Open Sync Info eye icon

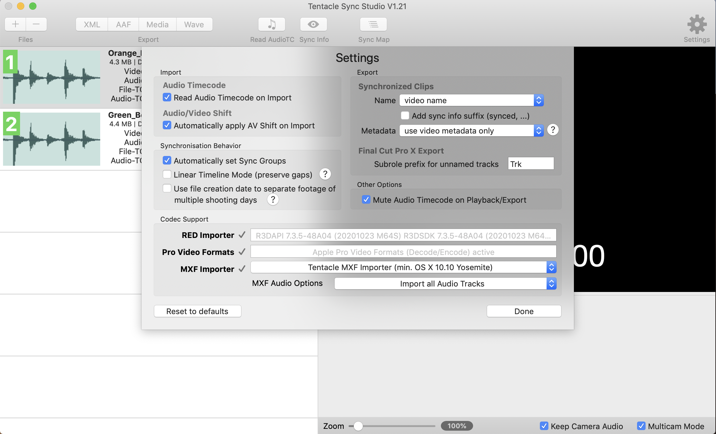[x=313, y=24]
